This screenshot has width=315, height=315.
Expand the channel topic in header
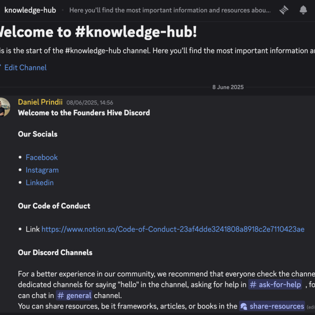pyautogui.click(x=170, y=10)
